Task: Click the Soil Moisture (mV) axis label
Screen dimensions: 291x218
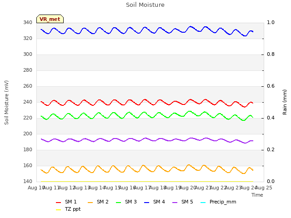Action: pos(6,102)
